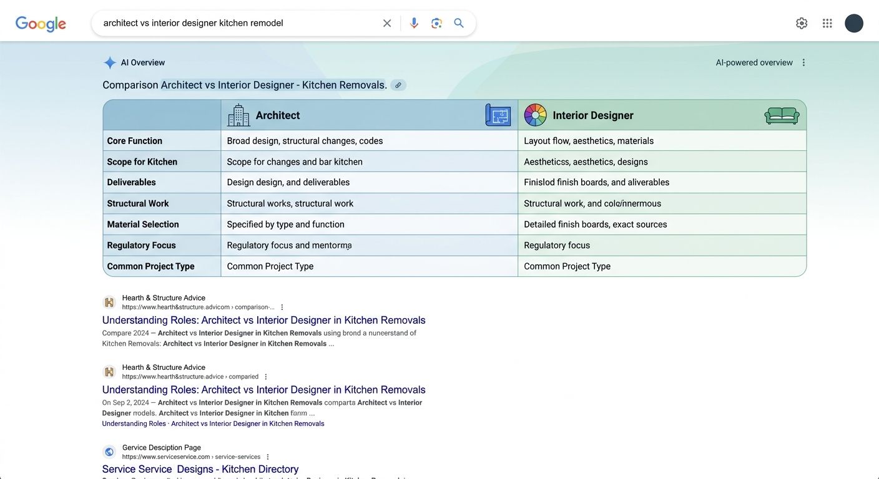Click the 'Scope for Kitchen' row label

[x=142, y=162]
